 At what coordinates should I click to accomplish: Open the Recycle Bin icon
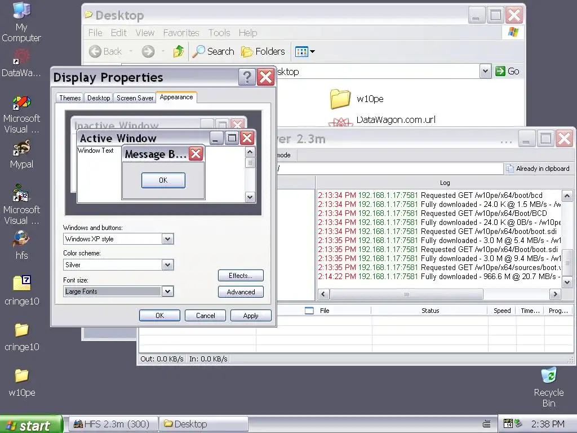pos(549,387)
